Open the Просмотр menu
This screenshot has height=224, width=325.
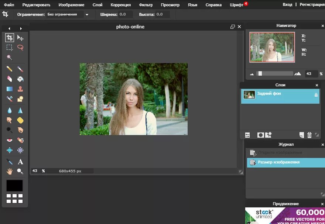(170, 5)
